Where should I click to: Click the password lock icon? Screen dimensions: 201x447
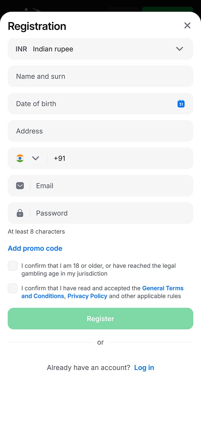pyautogui.click(x=20, y=213)
